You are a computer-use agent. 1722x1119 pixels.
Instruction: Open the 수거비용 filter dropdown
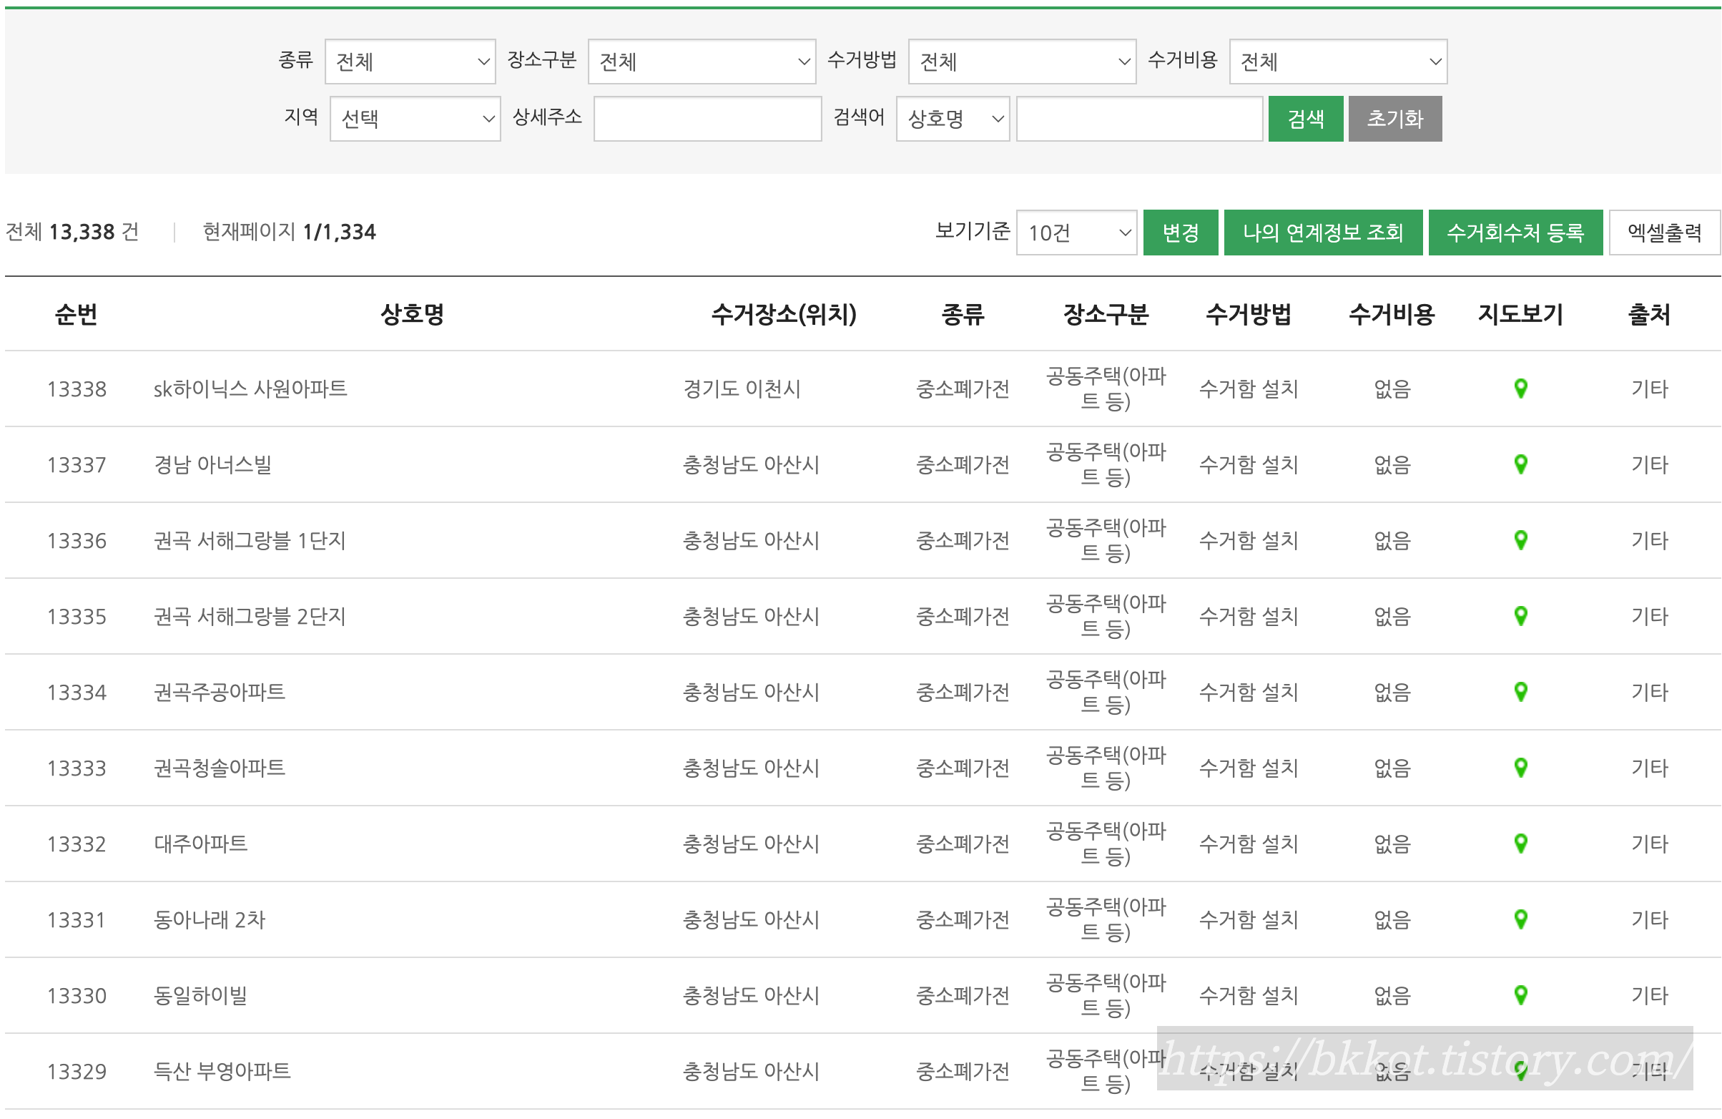tap(1338, 62)
